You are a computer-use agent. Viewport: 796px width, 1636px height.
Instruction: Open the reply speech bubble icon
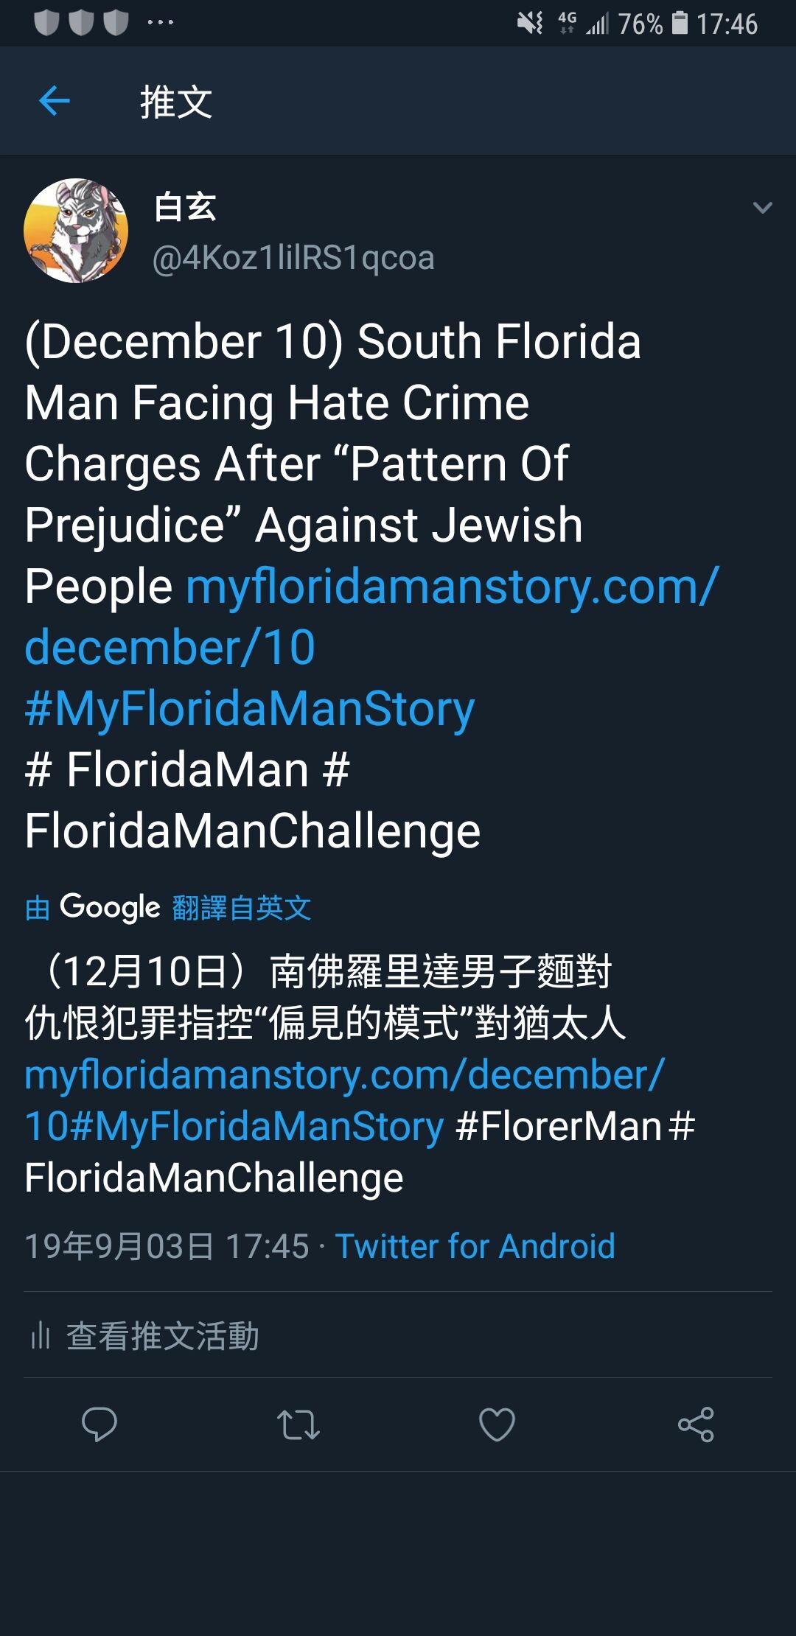(x=99, y=1424)
